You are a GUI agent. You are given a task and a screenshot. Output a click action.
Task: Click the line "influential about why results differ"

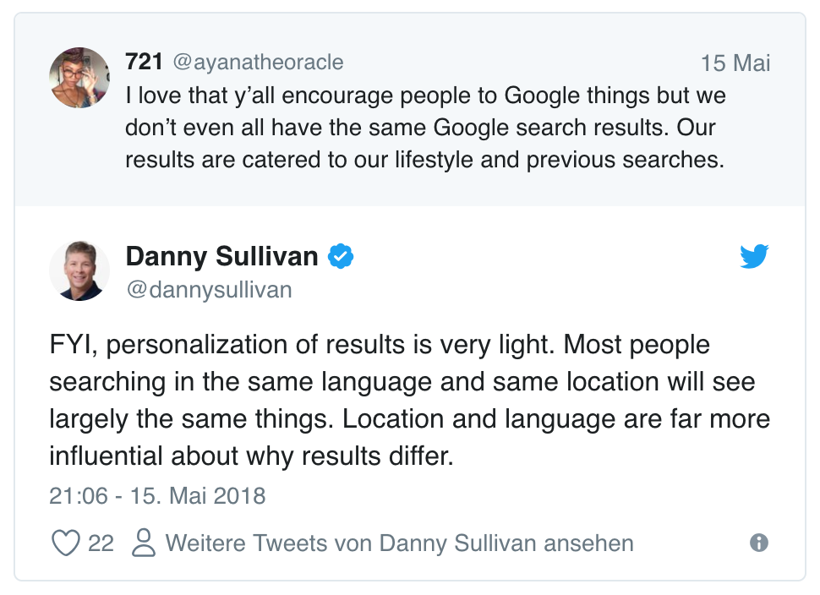(x=252, y=456)
